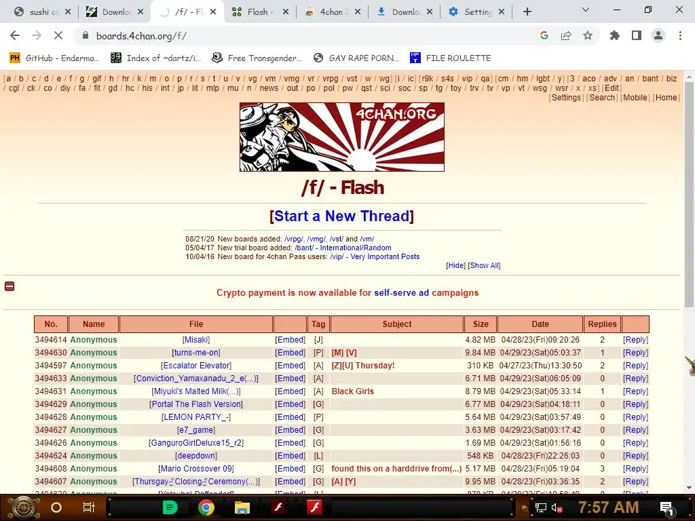Open a new tab with plus button
The height and width of the screenshot is (521, 695).
[527, 12]
